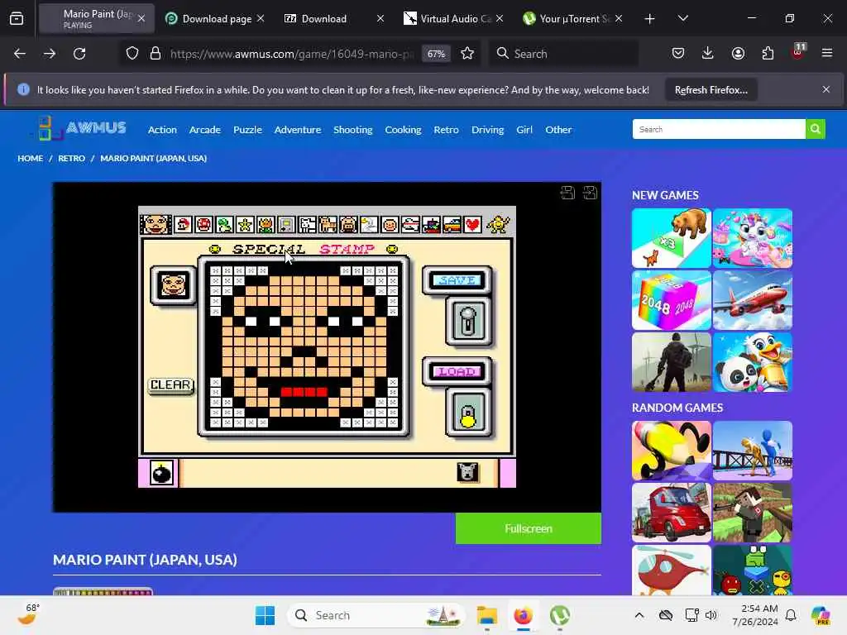
Task: Select the steamship stamp
Action: pos(431,224)
